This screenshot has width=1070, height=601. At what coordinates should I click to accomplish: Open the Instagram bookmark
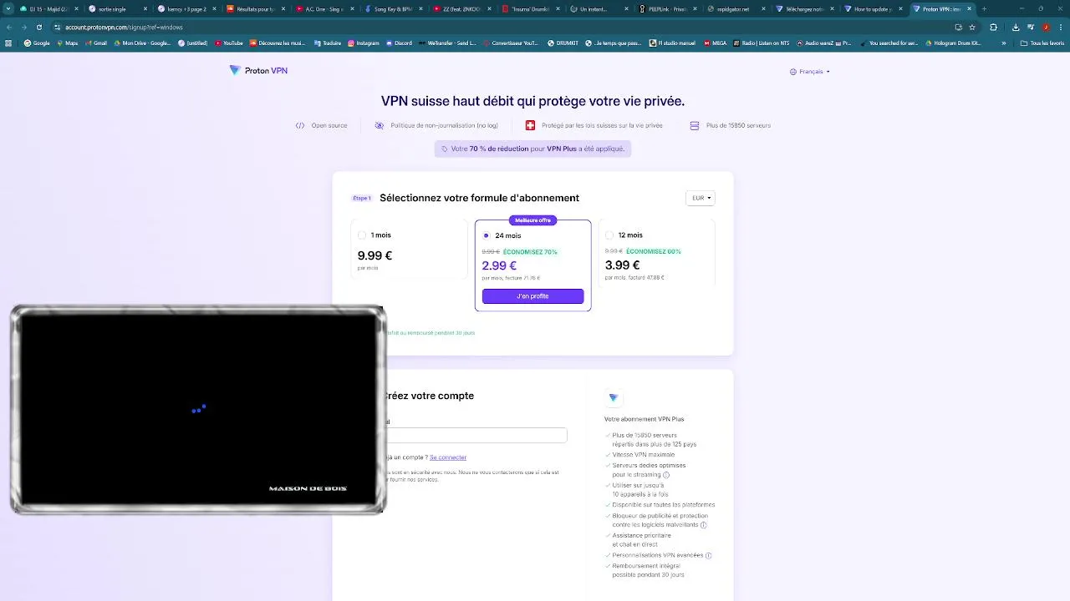pos(363,43)
